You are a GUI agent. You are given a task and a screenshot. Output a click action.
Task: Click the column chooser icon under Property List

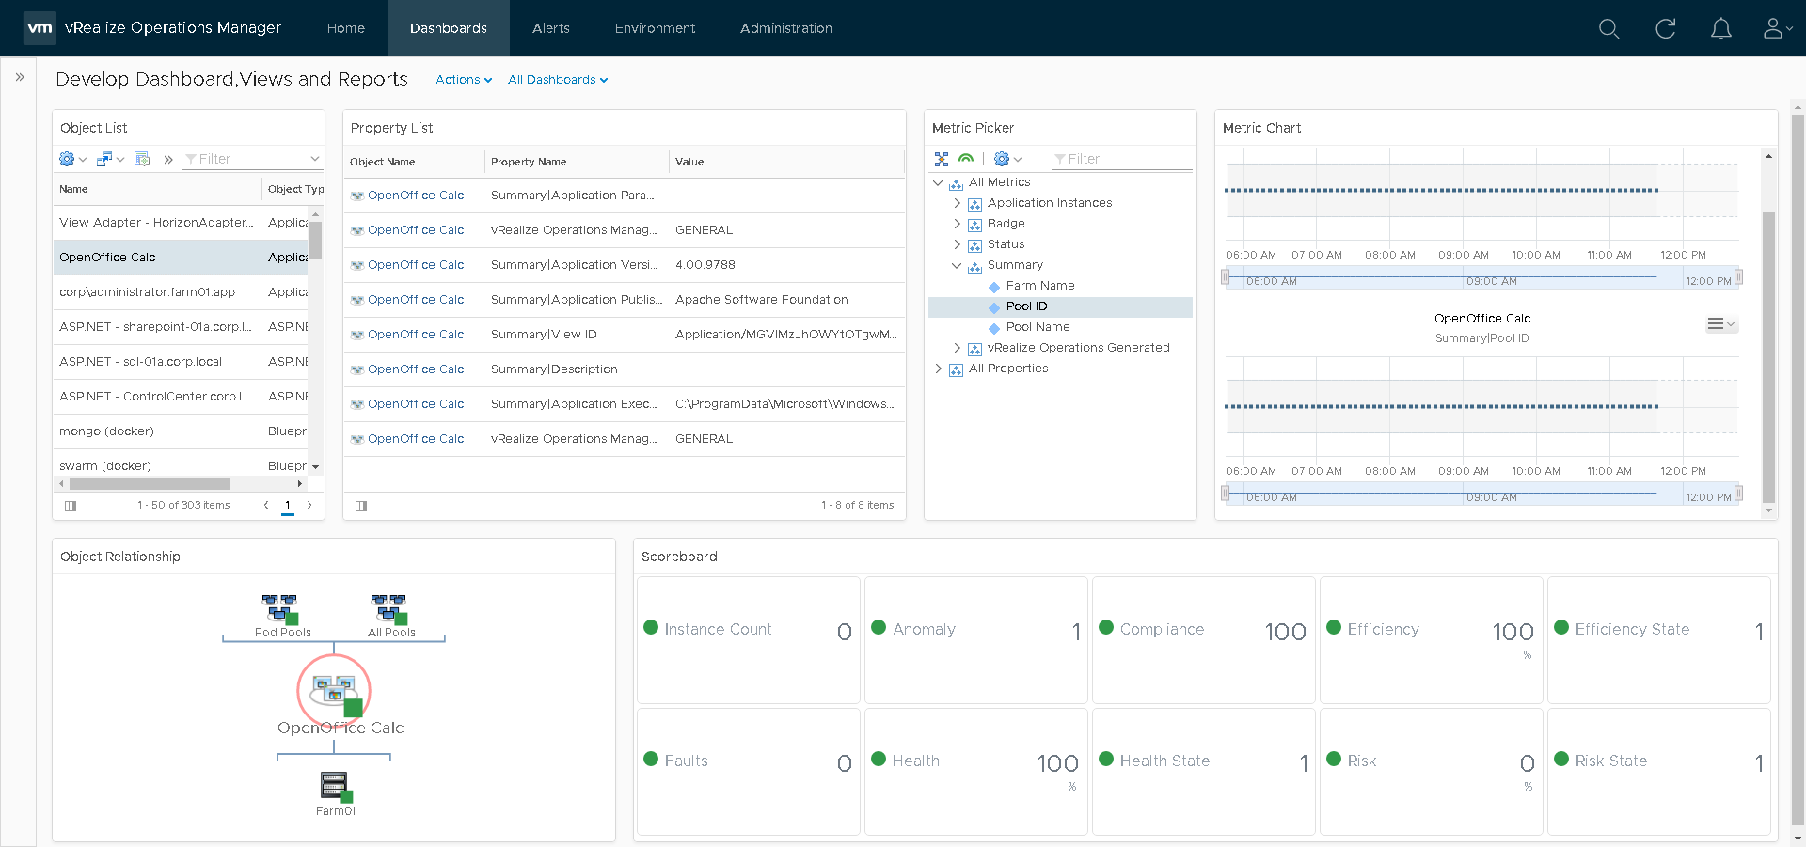pos(361,506)
